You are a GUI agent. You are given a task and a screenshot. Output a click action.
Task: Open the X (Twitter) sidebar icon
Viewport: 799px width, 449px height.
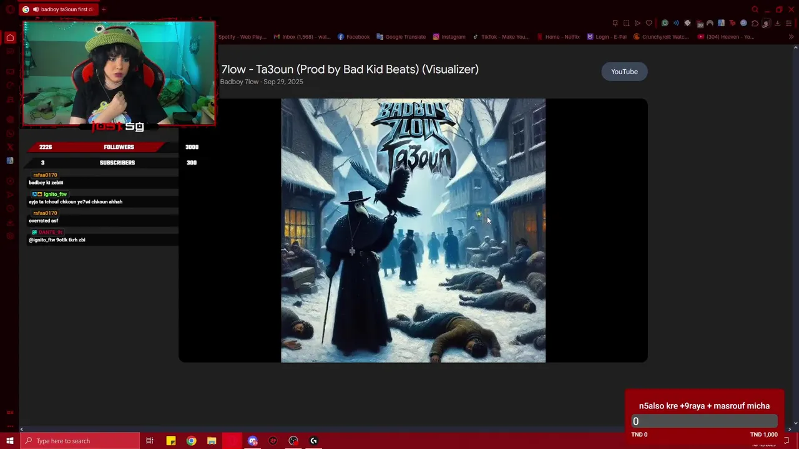[10, 147]
